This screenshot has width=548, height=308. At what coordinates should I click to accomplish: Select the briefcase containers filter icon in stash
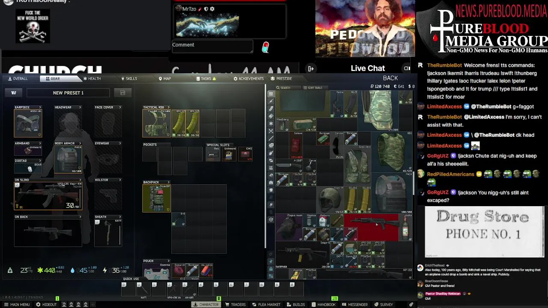(271, 183)
